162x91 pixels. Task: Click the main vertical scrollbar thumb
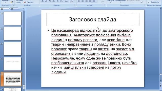161,74
